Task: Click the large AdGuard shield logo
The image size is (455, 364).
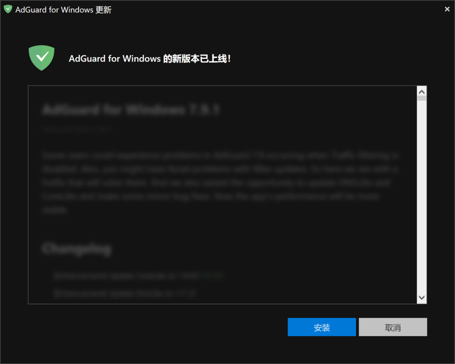Action: click(x=42, y=58)
